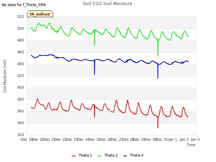Click the 380 y-axis tick label
216x162 pixels.
pos(21,100)
